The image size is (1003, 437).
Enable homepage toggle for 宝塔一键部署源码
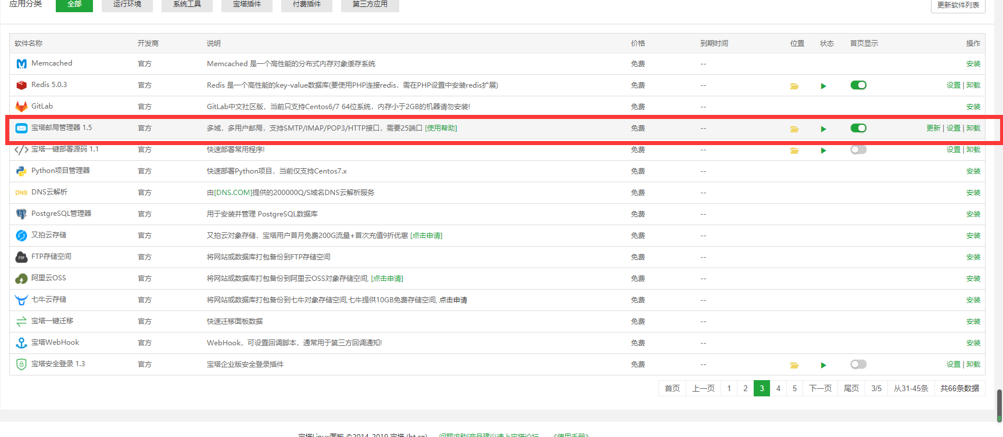(x=858, y=150)
